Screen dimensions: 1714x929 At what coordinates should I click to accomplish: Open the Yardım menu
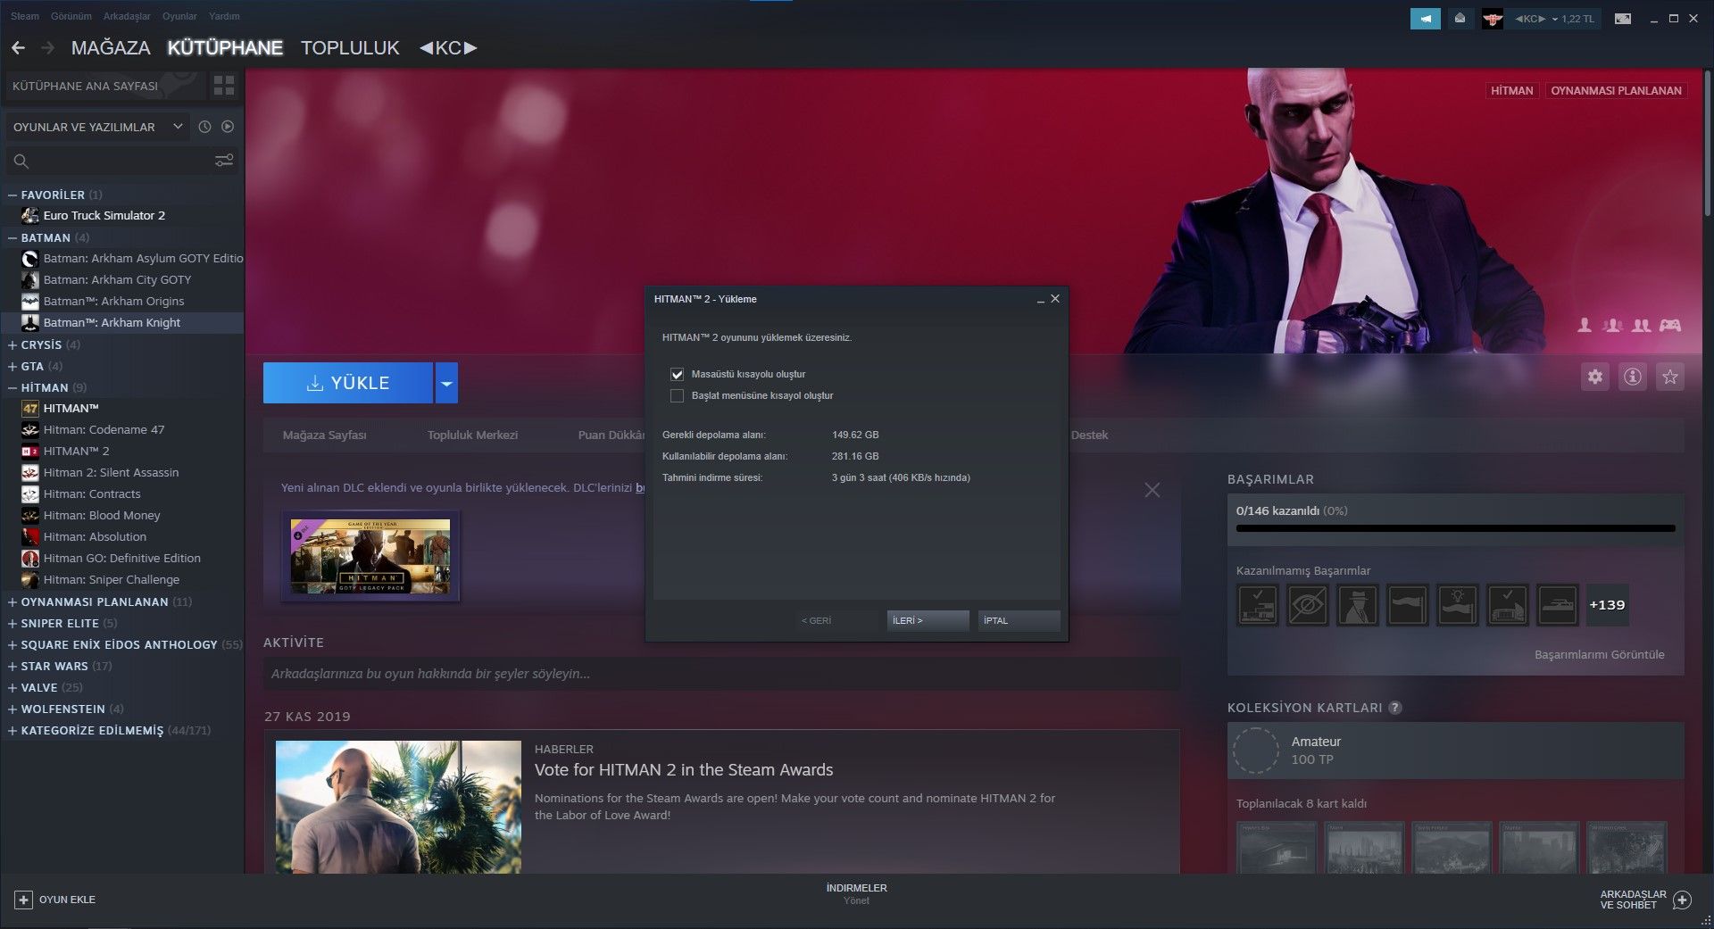(224, 16)
